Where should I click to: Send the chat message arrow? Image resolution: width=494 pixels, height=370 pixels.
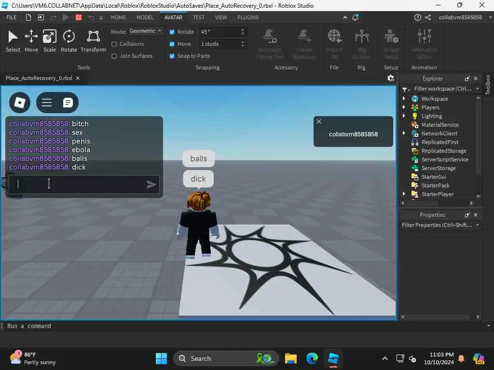[151, 185]
